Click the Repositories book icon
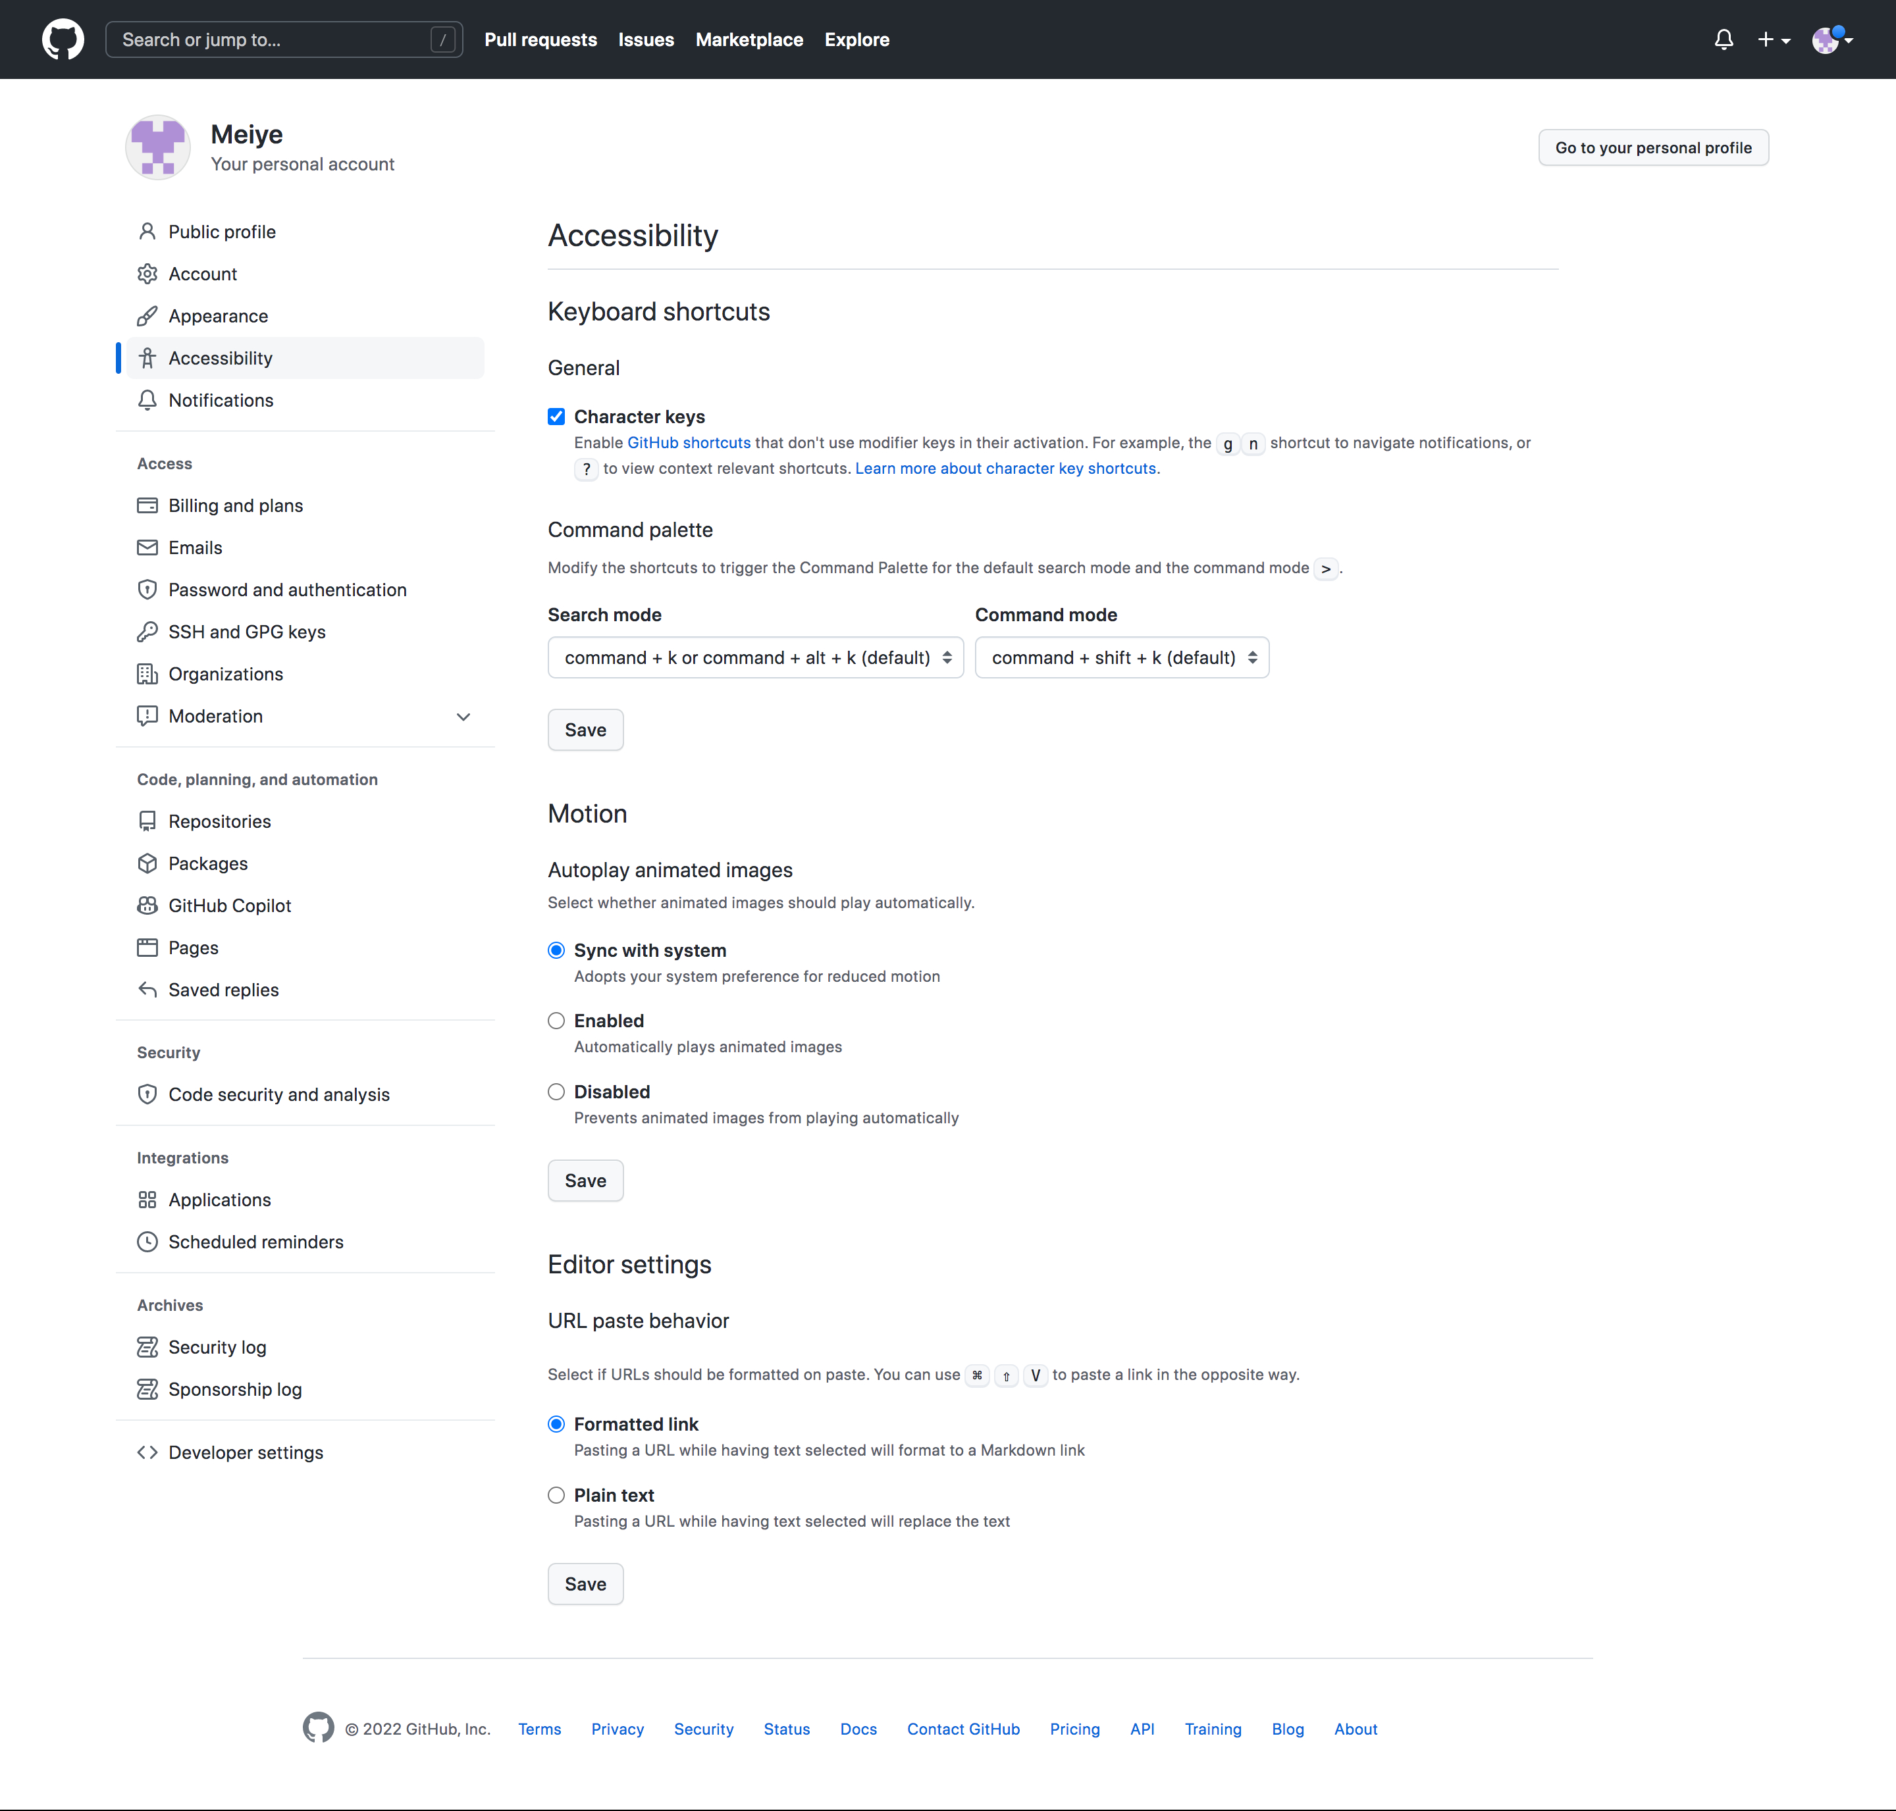This screenshot has width=1896, height=1811. coord(147,821)
